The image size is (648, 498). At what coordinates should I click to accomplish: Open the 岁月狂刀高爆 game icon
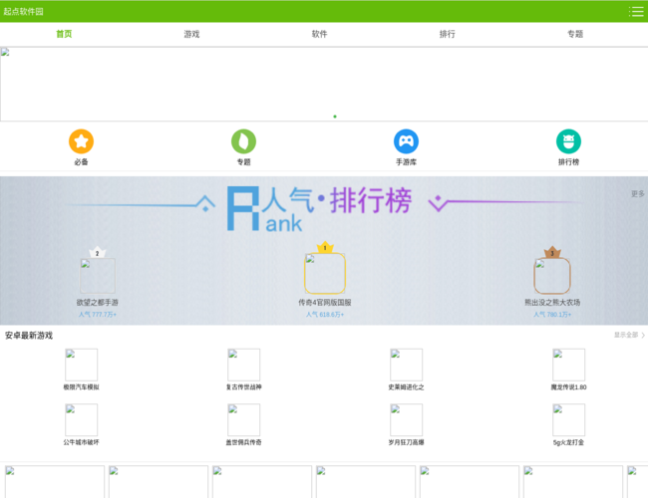(406, 420)
